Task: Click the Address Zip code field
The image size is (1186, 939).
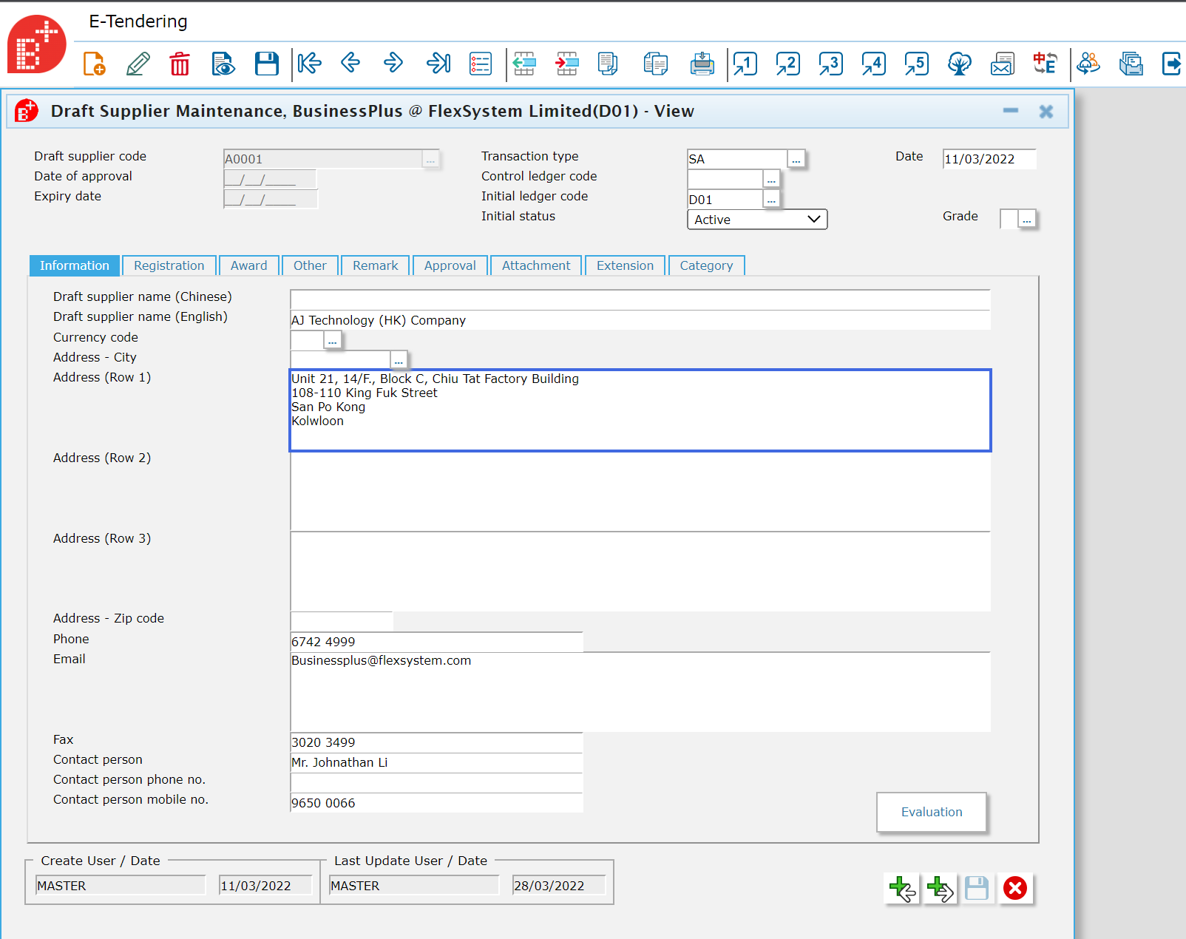Action: point(342,621)
